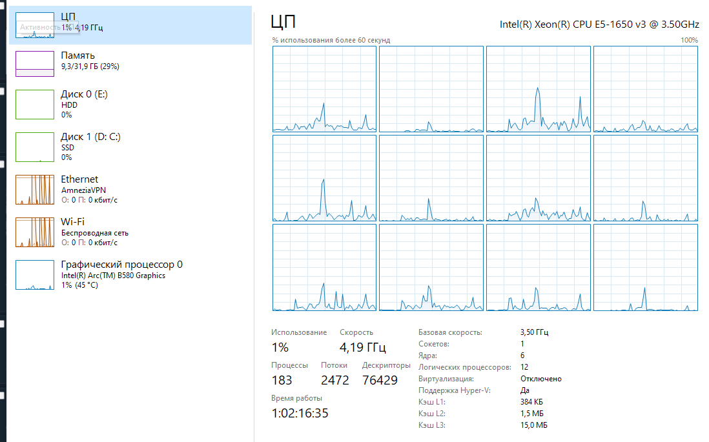Click the third graph in top row
The width and height of the screenshot is (709, 442).
[x=538, y=89]
